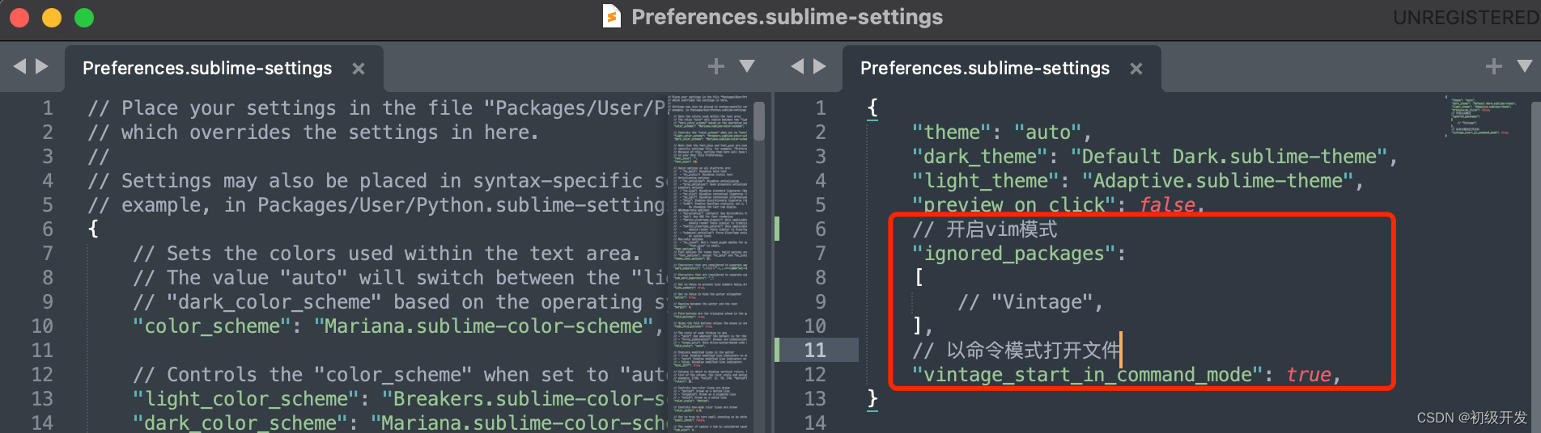This screenshot has height=433, width=1541.
Task: Maximize window with green button
Action: 84,17
